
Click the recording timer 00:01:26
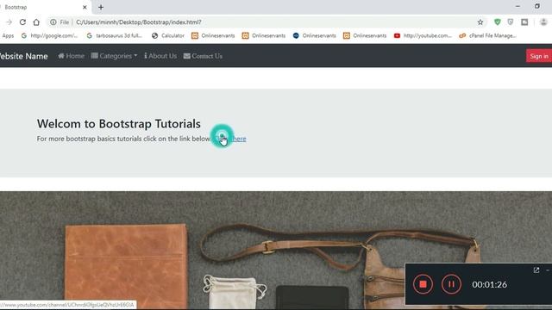489,284
